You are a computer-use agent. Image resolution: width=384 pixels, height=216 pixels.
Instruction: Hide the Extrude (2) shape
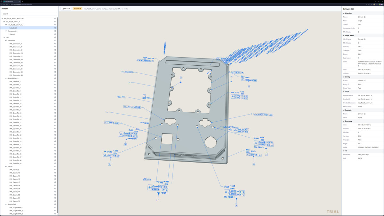click(55, 28)
